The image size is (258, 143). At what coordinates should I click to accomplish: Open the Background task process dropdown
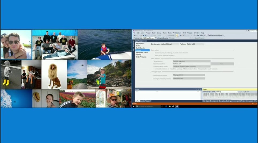(189, 78)
